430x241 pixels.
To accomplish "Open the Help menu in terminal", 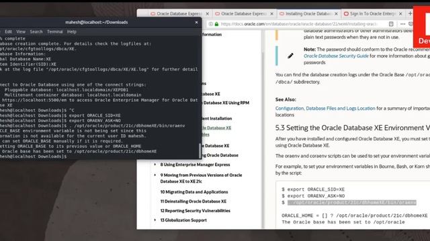I will (72, 31).
